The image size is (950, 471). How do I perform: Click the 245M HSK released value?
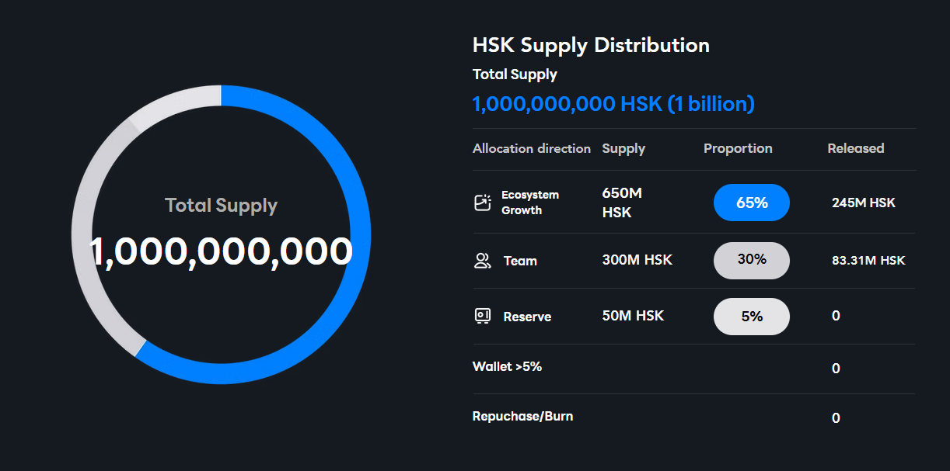(x=863, y=203)
